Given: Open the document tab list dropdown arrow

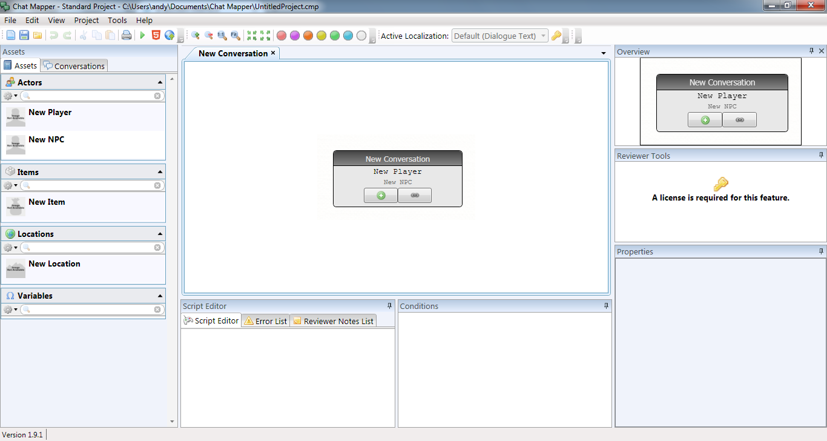Looking at the screenshot, I should tap(604, 53).
